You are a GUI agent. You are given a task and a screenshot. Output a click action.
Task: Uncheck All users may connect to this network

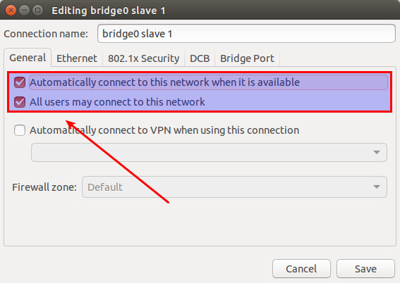tap(20, 102)
